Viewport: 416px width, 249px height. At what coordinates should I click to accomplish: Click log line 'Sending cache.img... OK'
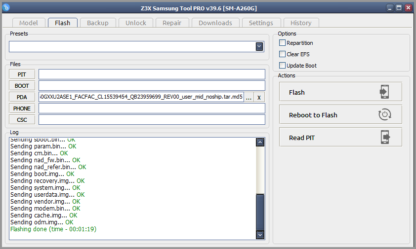click(x=44, y=215)
